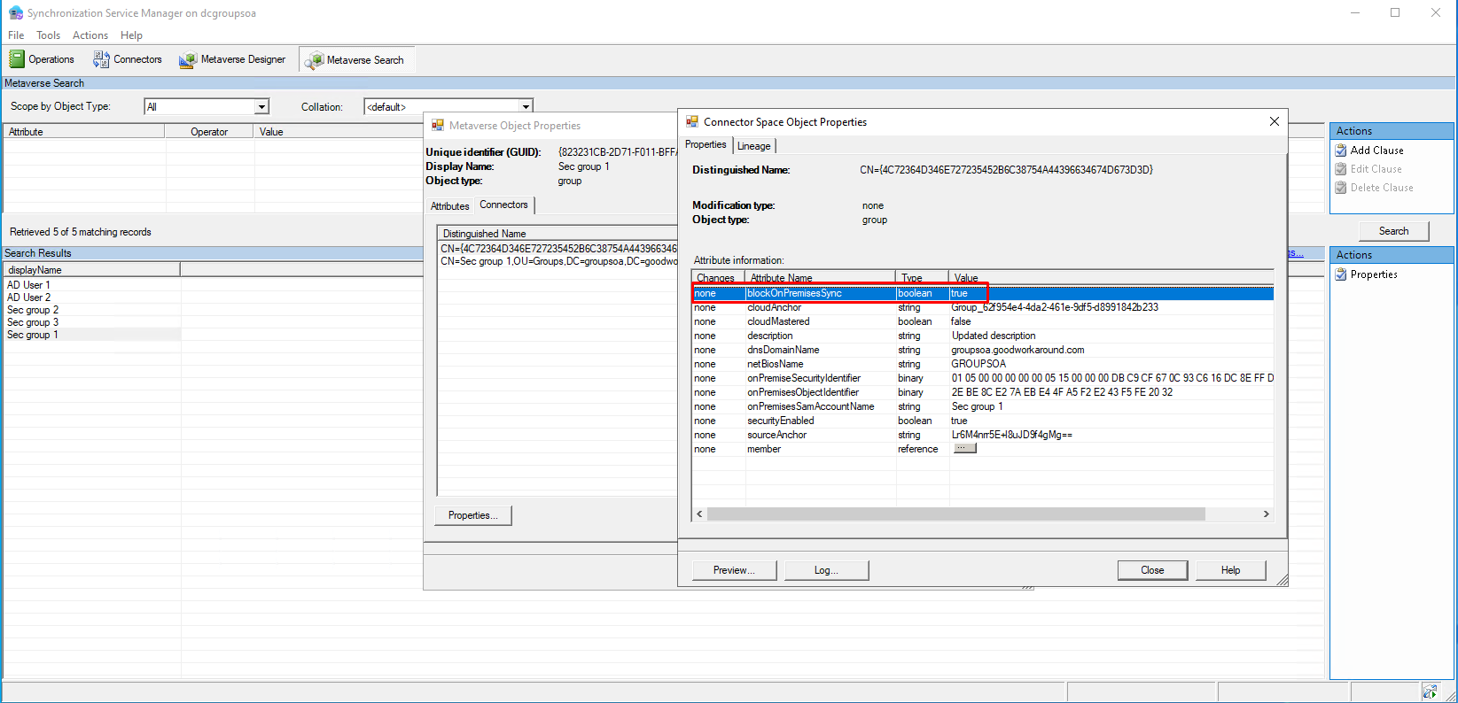The height and width of the screenshot is (703, 1458).
Task: Open the Actions menu
Action: click(x=90, y=35)
